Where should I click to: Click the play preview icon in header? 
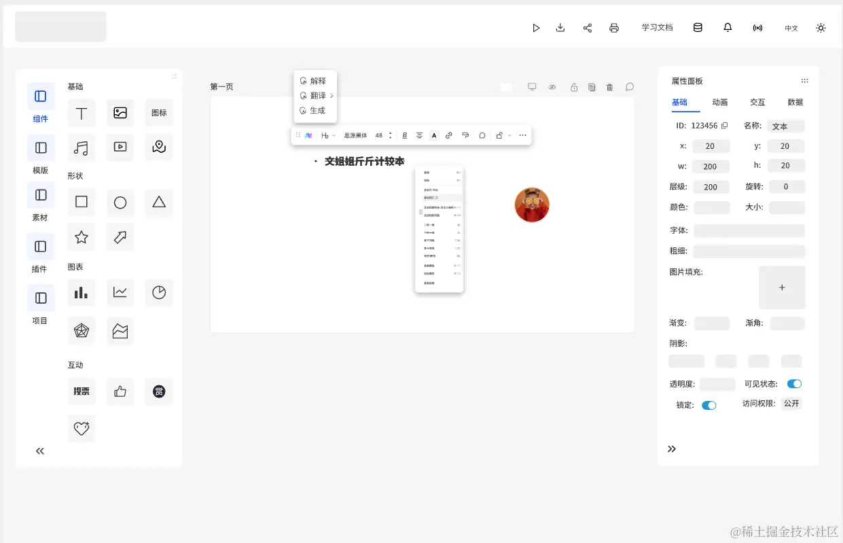(536, 28)
